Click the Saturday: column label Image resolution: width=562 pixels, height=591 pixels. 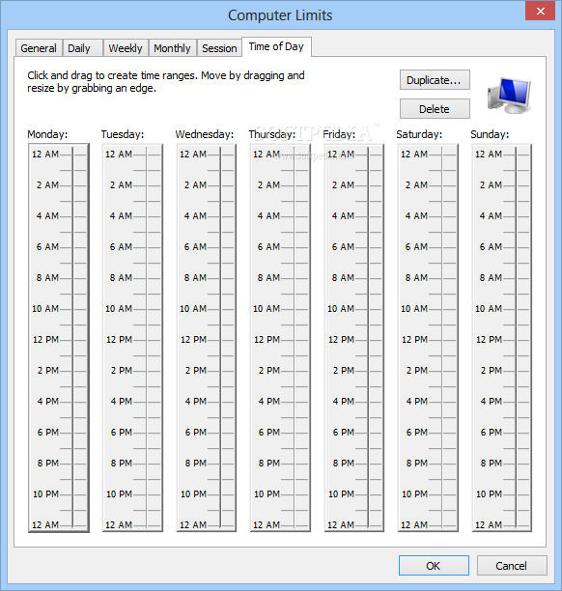pos(419,134)
